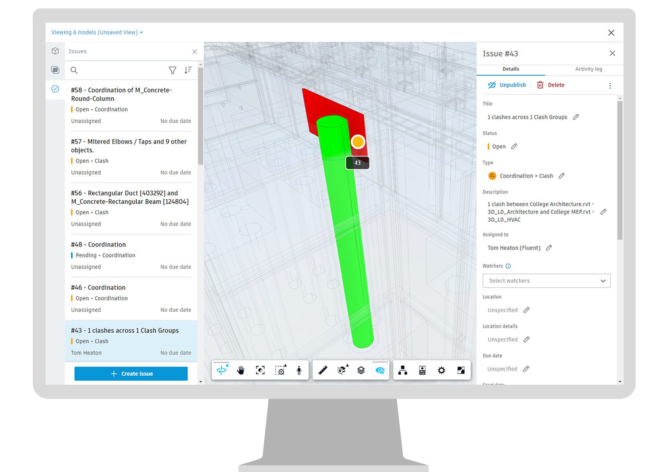Image resolution: width=664 pixels, height=472 pixels.
Task: Open the Measure tool
Action: 323,370
